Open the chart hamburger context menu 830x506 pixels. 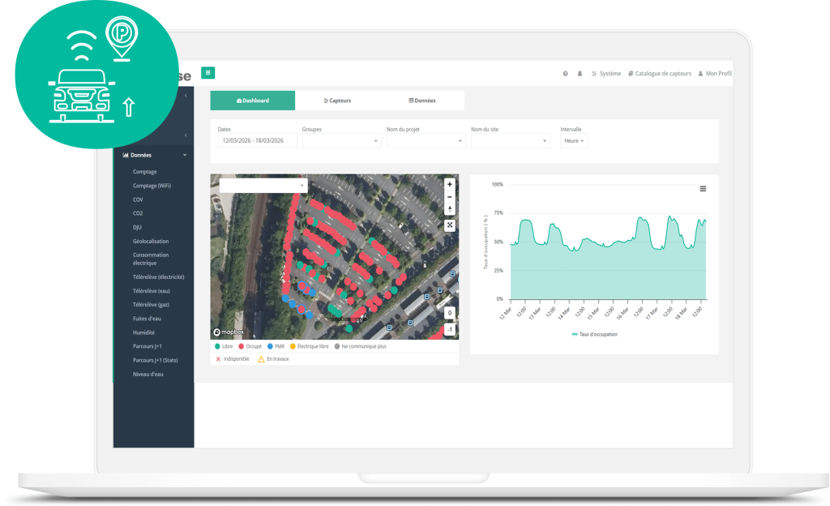point(703,188)
